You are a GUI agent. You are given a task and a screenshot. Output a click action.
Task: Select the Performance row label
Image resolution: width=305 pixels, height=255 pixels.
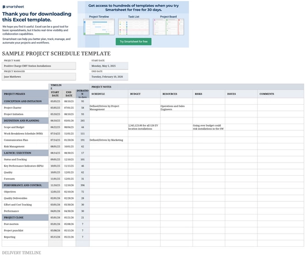[25, 211]
